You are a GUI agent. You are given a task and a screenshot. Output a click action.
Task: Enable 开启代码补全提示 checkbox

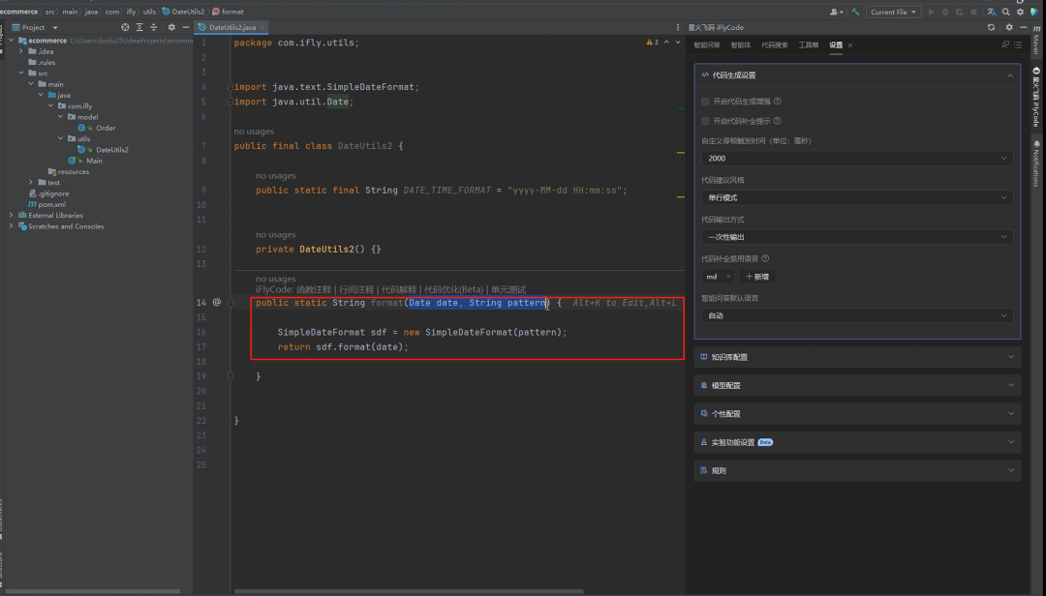[705, 121]
